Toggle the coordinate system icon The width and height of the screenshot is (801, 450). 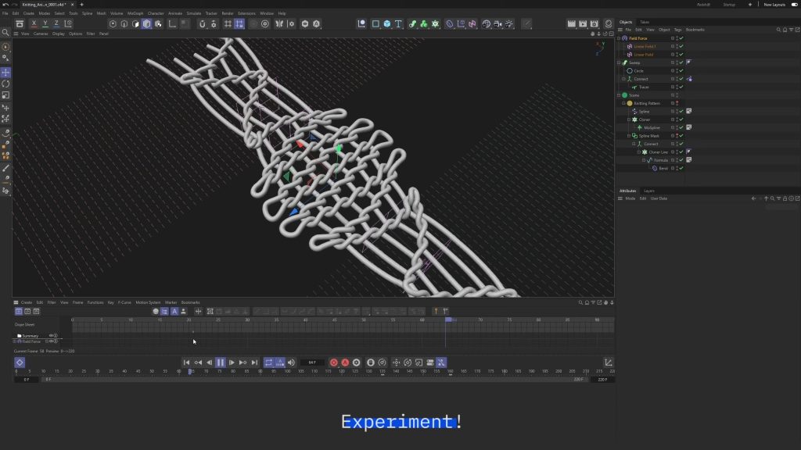point(68,23)
